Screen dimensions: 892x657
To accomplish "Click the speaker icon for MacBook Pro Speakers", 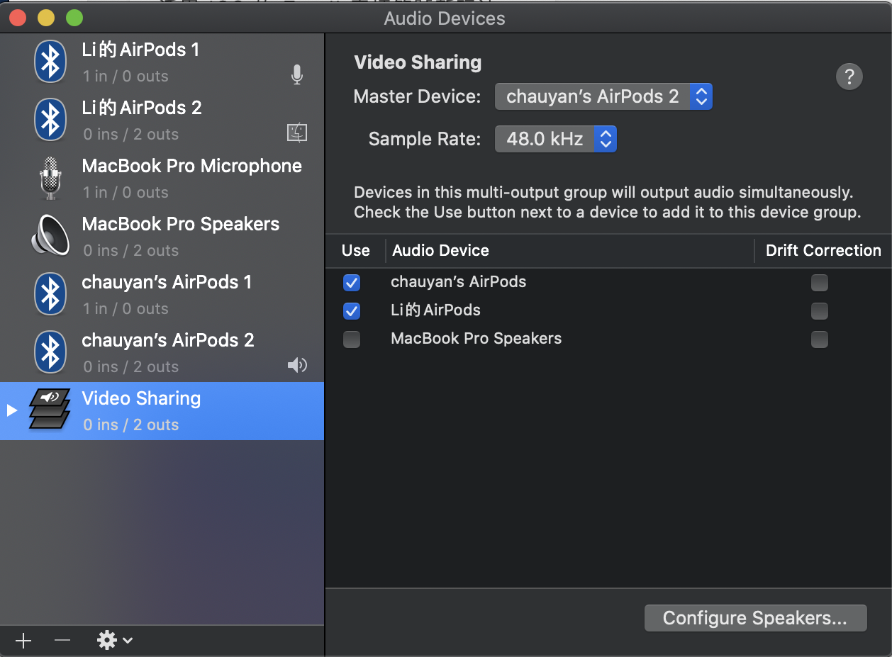I will [50, 236].
